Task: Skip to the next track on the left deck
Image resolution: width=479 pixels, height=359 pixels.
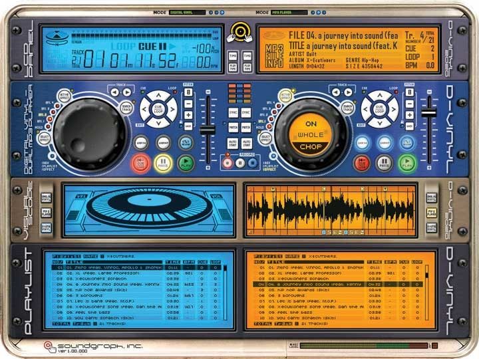Action: click(x=127, y=92)
